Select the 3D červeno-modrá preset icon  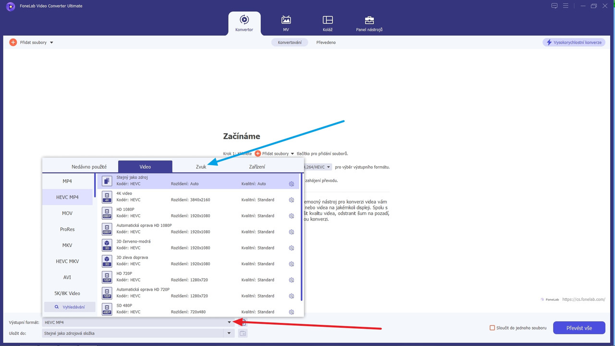pyautogui.click(x=107, y=245)
